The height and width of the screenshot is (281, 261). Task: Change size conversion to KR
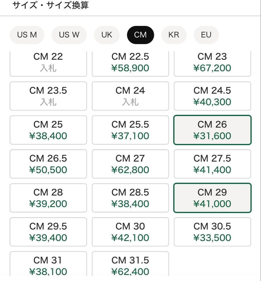click(174, 35)
